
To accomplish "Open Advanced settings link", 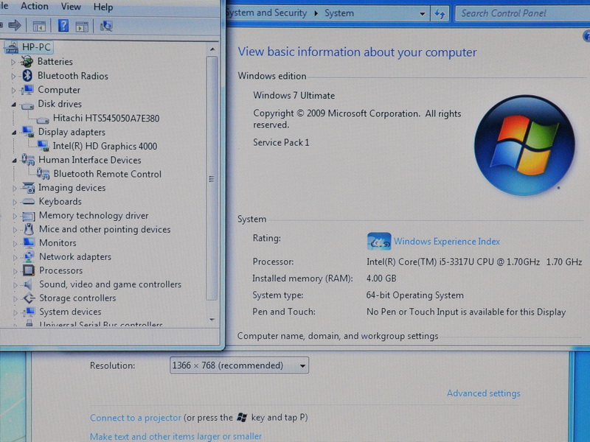I will [484, 393].
